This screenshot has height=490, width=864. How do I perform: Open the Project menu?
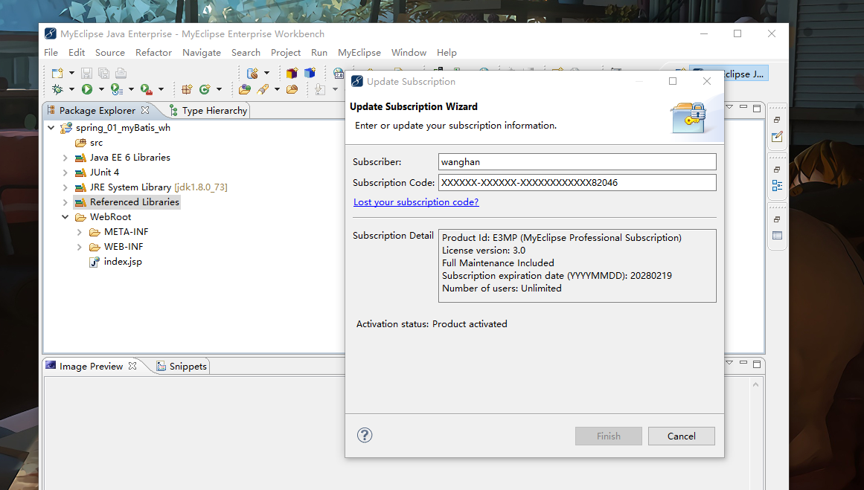point(286,52)
